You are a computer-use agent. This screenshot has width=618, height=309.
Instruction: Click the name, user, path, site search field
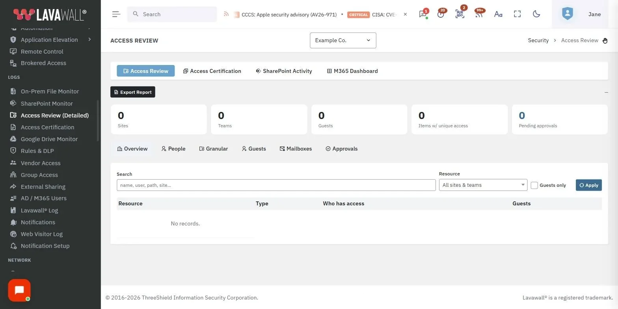click(x=276, y=185)
